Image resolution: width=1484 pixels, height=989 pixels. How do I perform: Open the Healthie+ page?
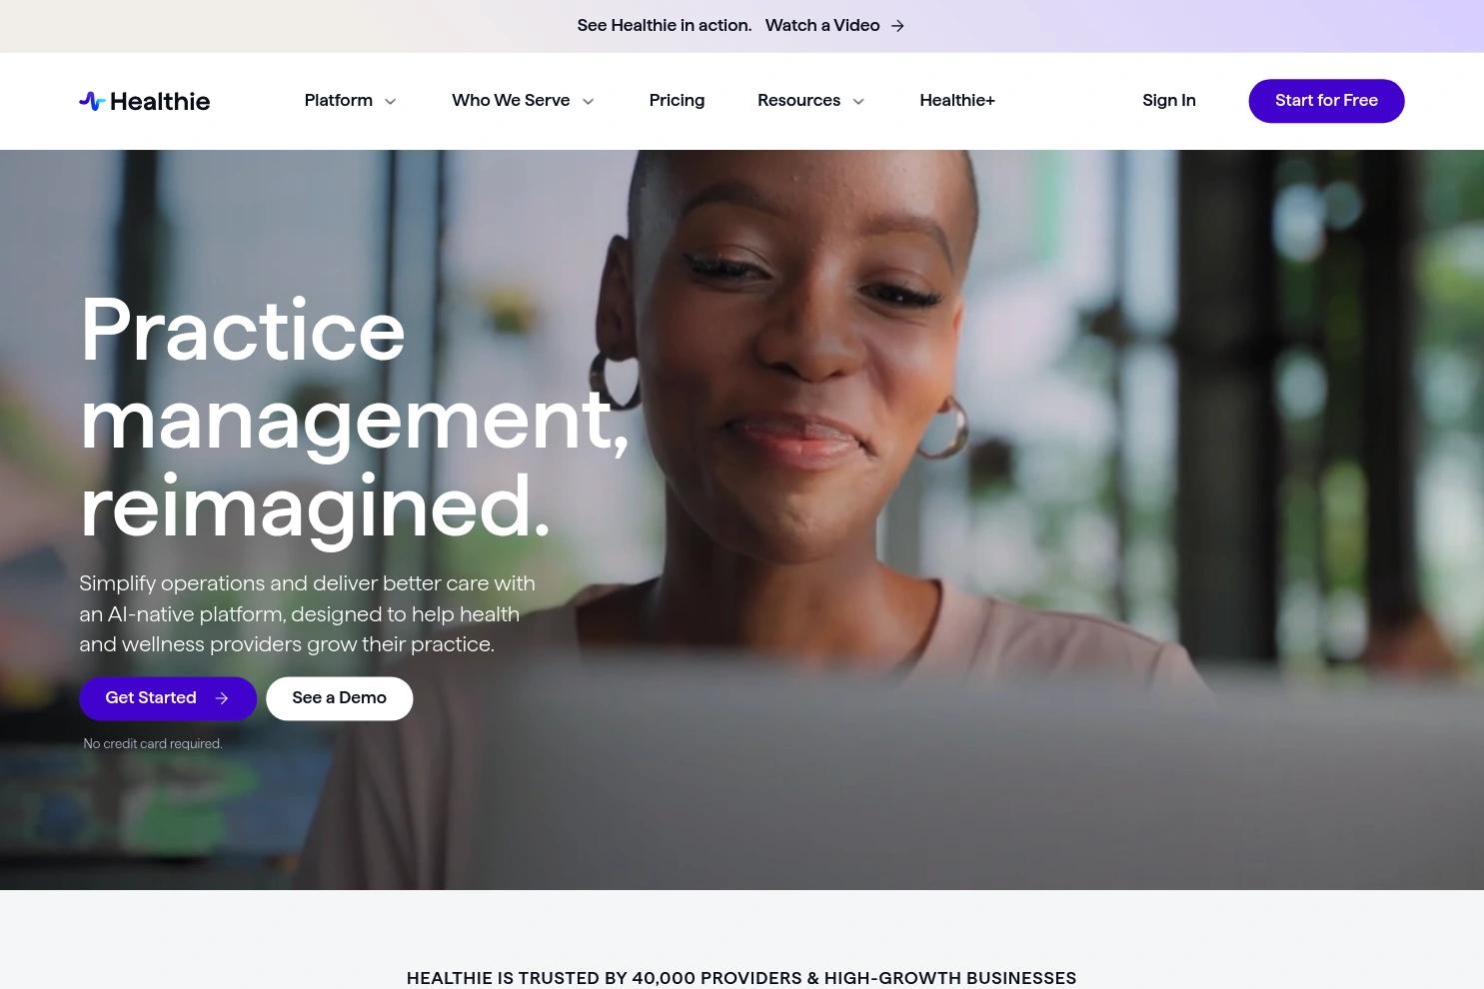[957, 101]
